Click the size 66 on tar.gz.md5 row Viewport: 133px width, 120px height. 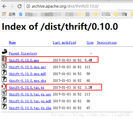pos(88,101)
